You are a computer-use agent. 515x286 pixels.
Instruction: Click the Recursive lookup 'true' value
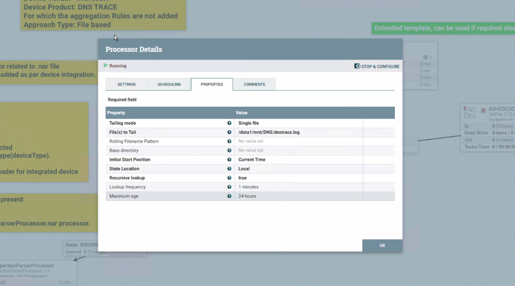coord(242,178)
